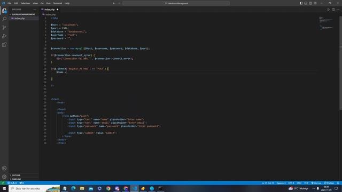Click the VS Code logo icon
This screenshot has height=192, width=342.
click(3, 3)
